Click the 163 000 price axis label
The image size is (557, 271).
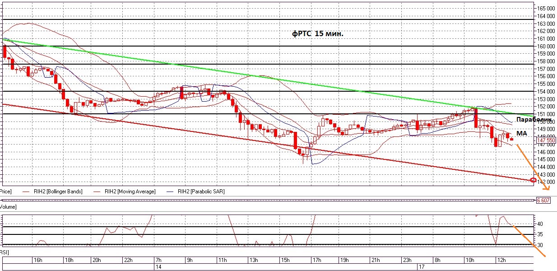[546, 23]
